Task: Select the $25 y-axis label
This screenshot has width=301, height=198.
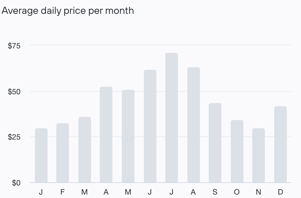Action: point(14,137)
